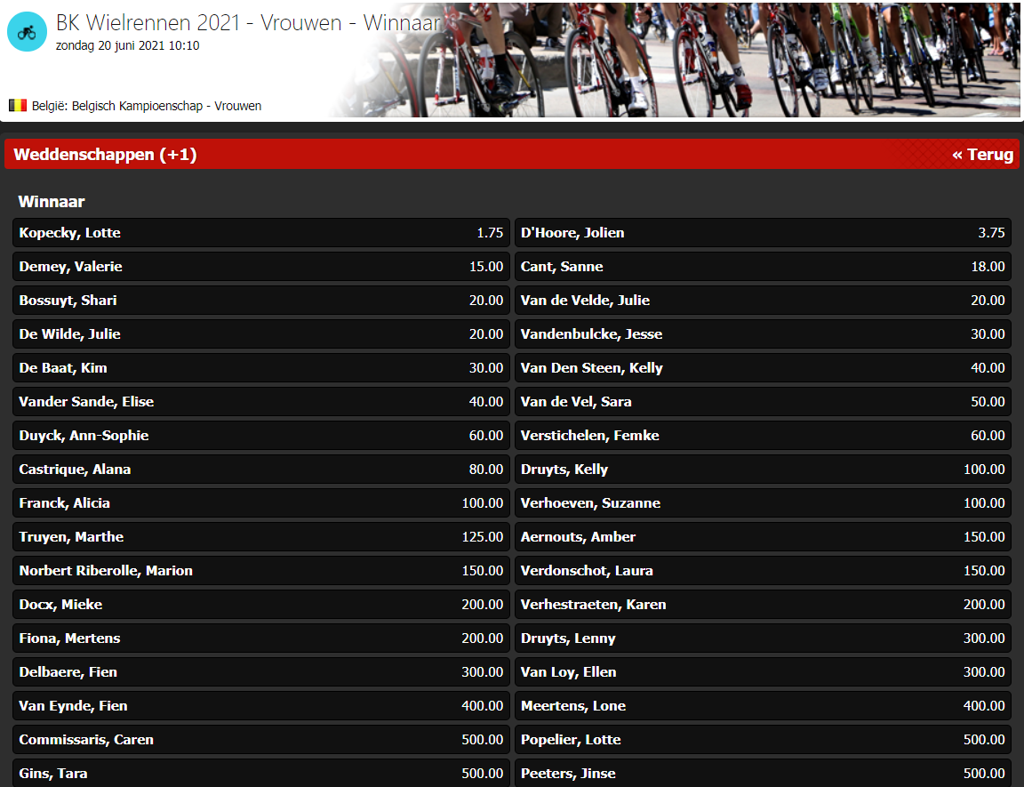Click the Belgian flag icon
The height and width of the screenshot is (787, 1024).
point(18,106)
